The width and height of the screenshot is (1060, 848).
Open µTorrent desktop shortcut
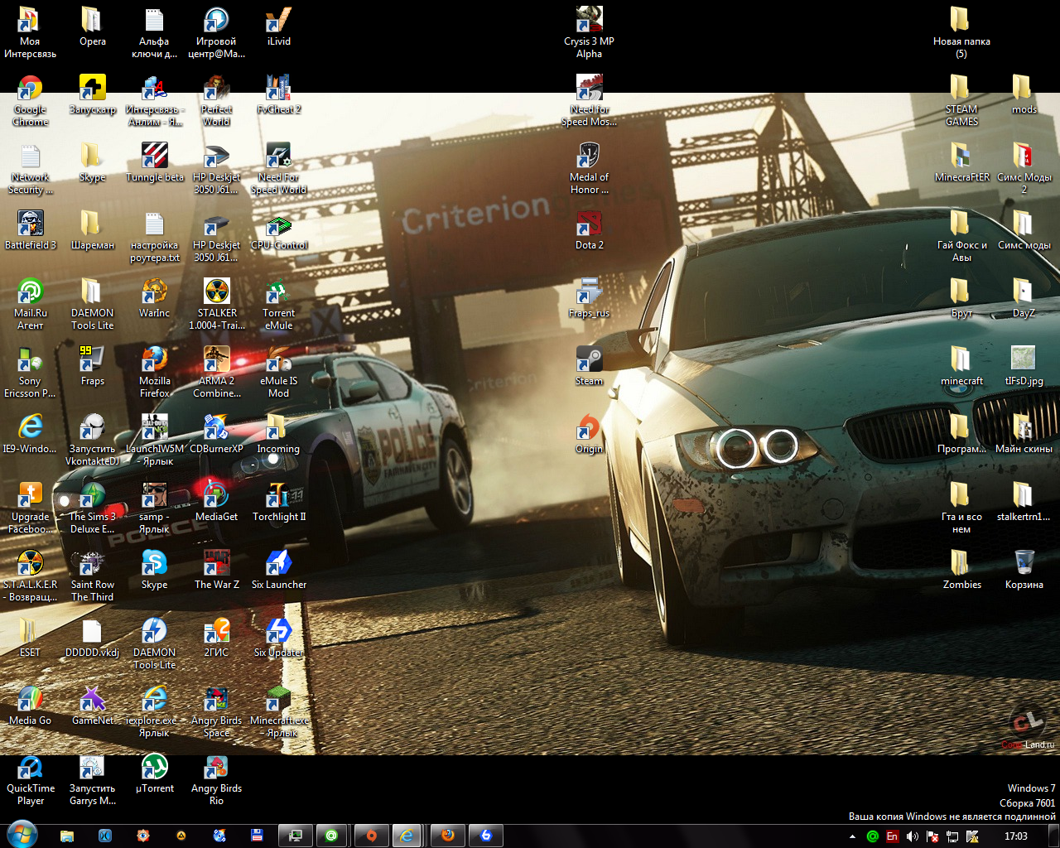pyautogui.click(x=155, y=767)
